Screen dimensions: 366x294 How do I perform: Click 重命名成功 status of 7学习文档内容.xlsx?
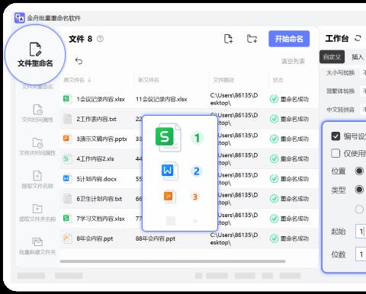coord(294,219)
